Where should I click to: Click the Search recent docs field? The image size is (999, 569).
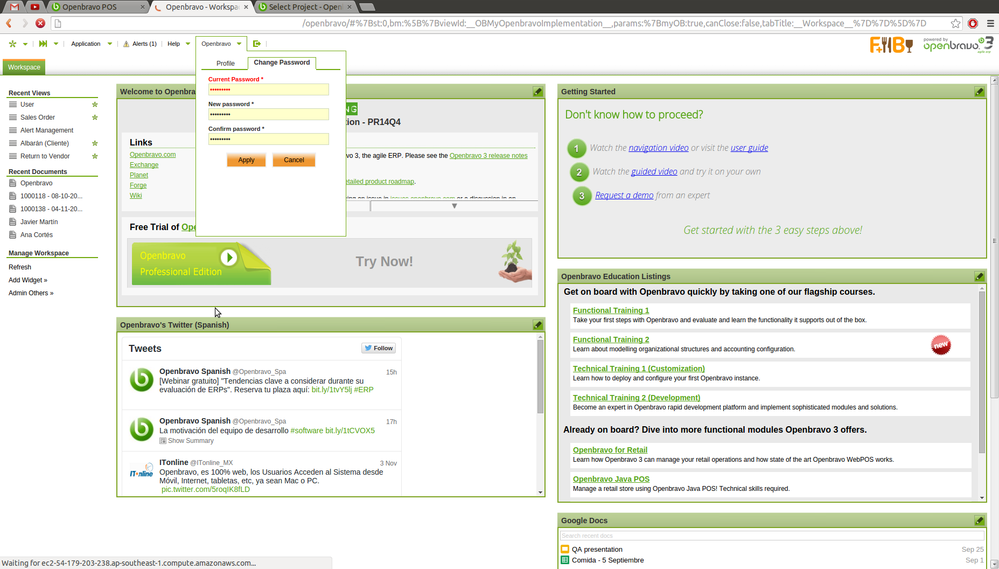[x=772, y=536]
